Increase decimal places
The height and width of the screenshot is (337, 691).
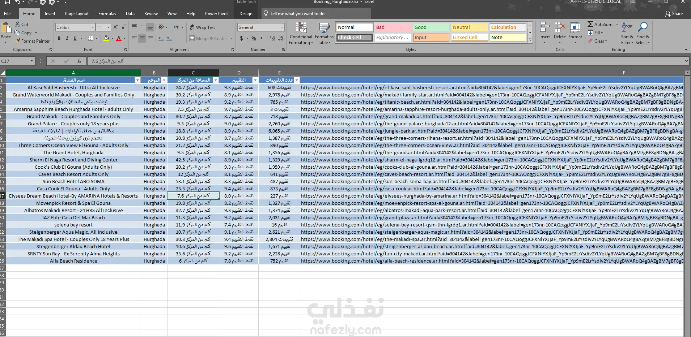(272, 38)
